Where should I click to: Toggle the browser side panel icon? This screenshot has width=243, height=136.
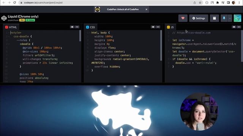pyautogui.click(x=228, y=3)
